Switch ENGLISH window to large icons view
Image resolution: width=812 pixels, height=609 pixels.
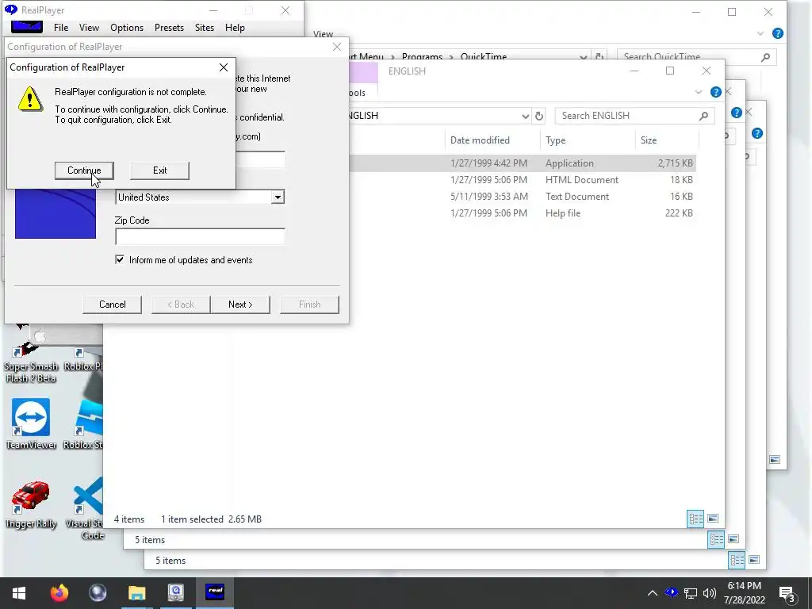713,519
